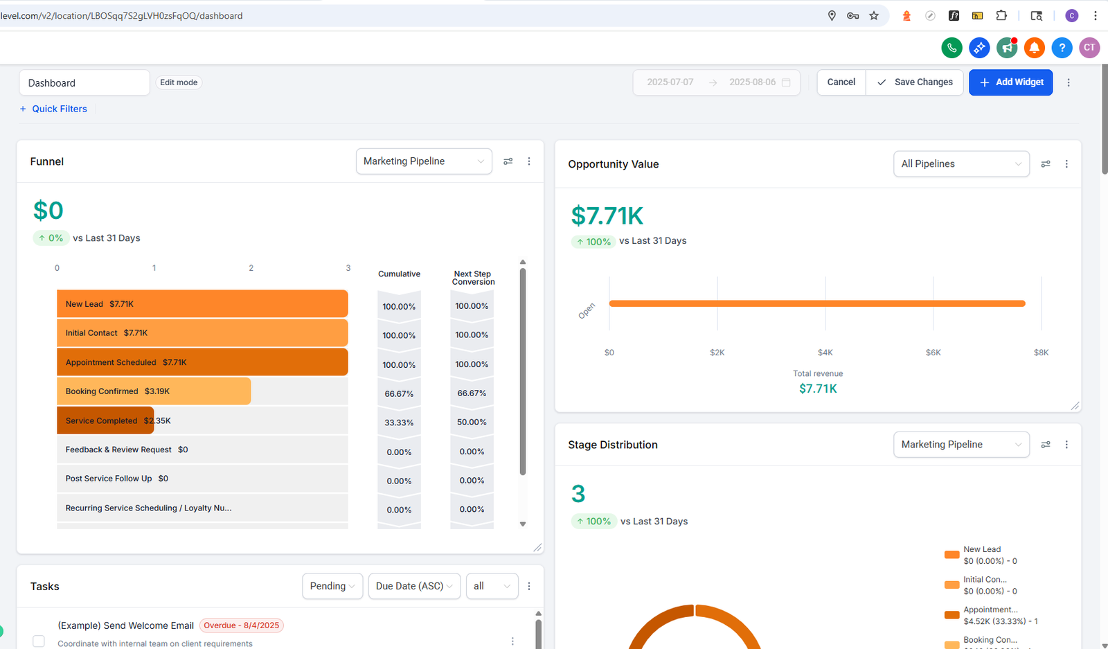This screenshot has width=1108, height=649.
Task: Click the New Lead orange legend swatch
Action: [x=951, y=555]
